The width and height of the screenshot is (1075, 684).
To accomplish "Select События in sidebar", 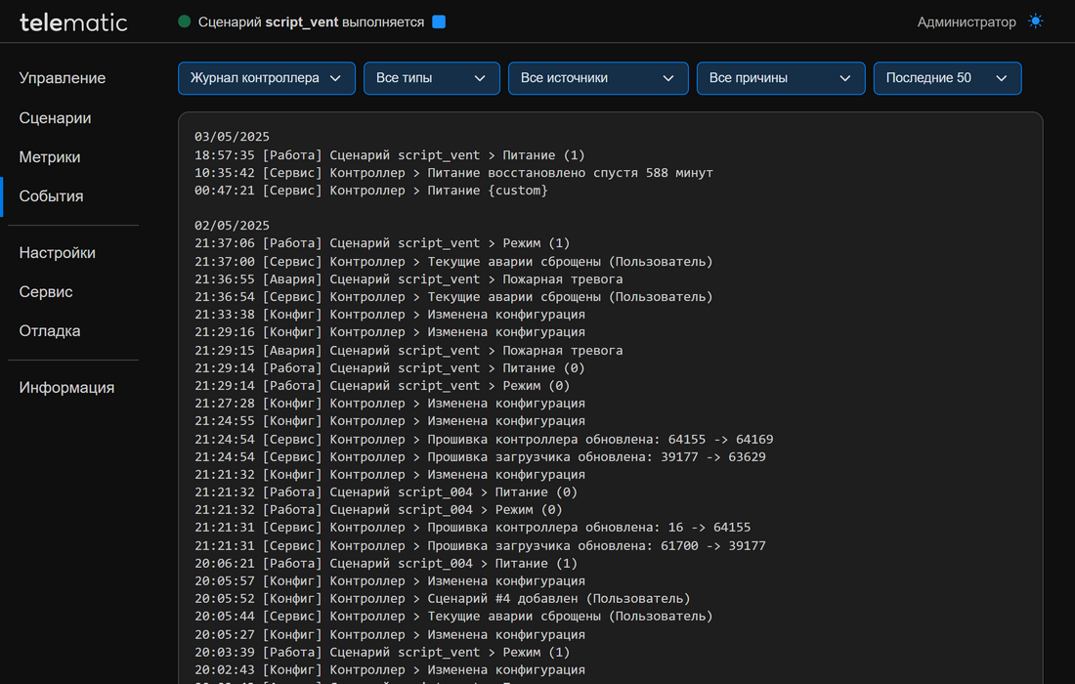I will (x=52, y=196).
